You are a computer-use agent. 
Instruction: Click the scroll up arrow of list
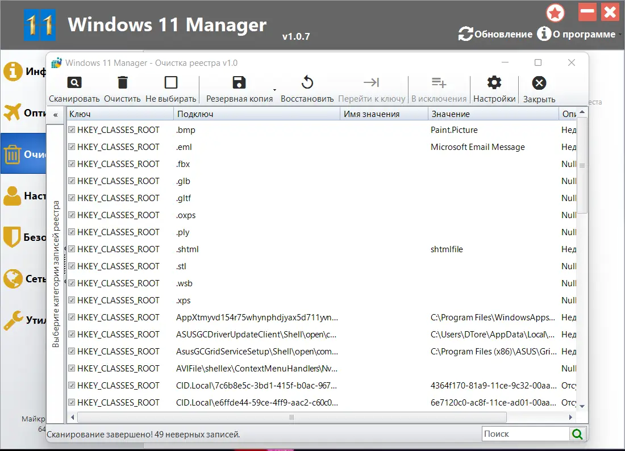582,112
